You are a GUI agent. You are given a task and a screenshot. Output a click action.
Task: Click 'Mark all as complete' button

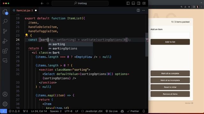tap(170, 73)
